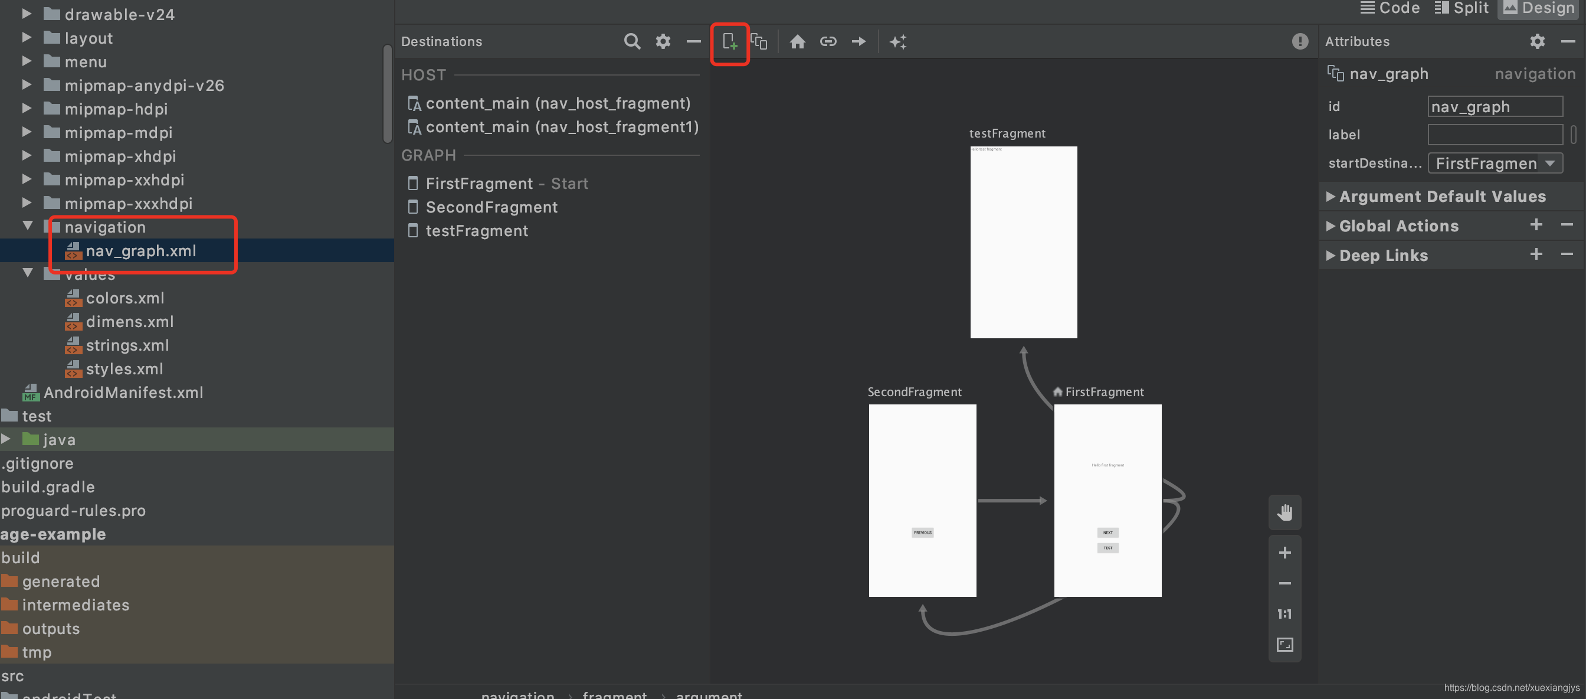Select proguard-rules.pro file

click(x=73, y=511)
